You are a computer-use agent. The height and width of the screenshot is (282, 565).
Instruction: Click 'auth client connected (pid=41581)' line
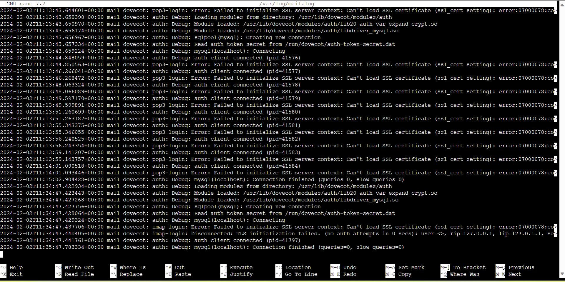150,126
